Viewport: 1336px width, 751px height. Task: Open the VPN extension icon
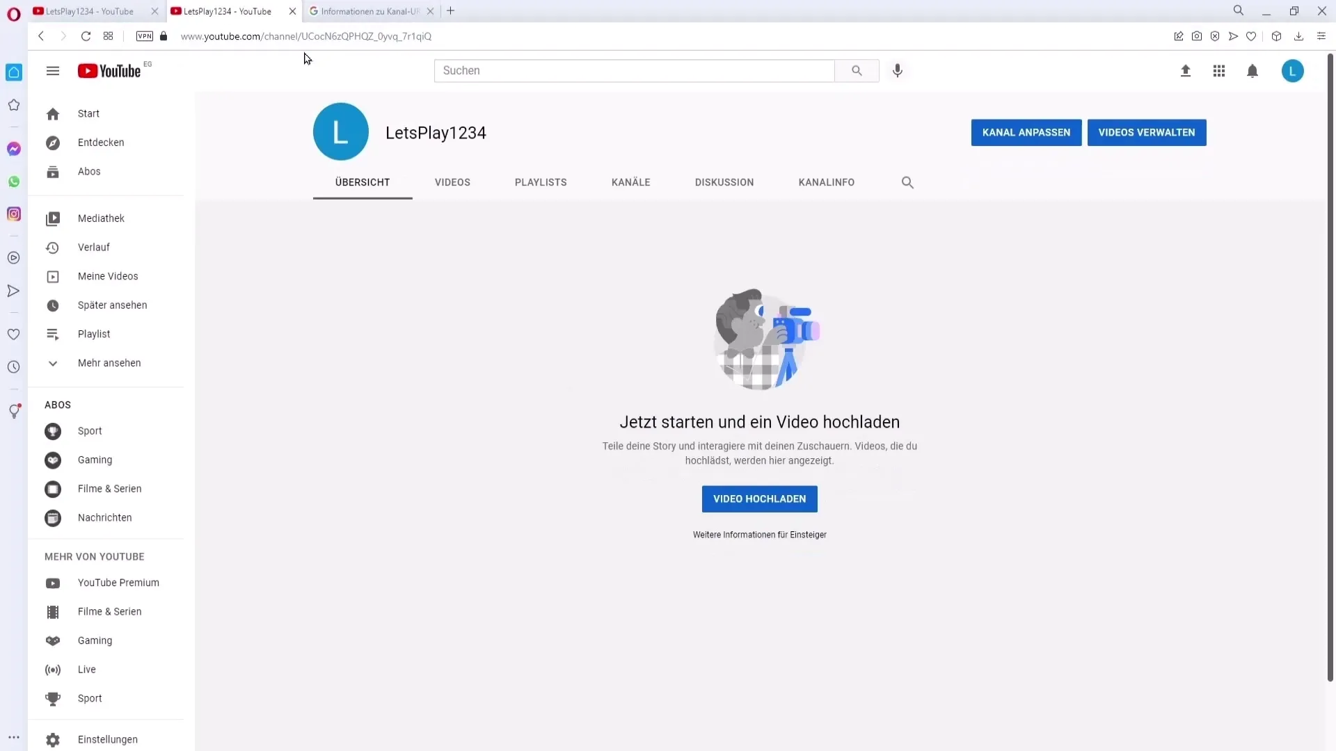[145, 35]
